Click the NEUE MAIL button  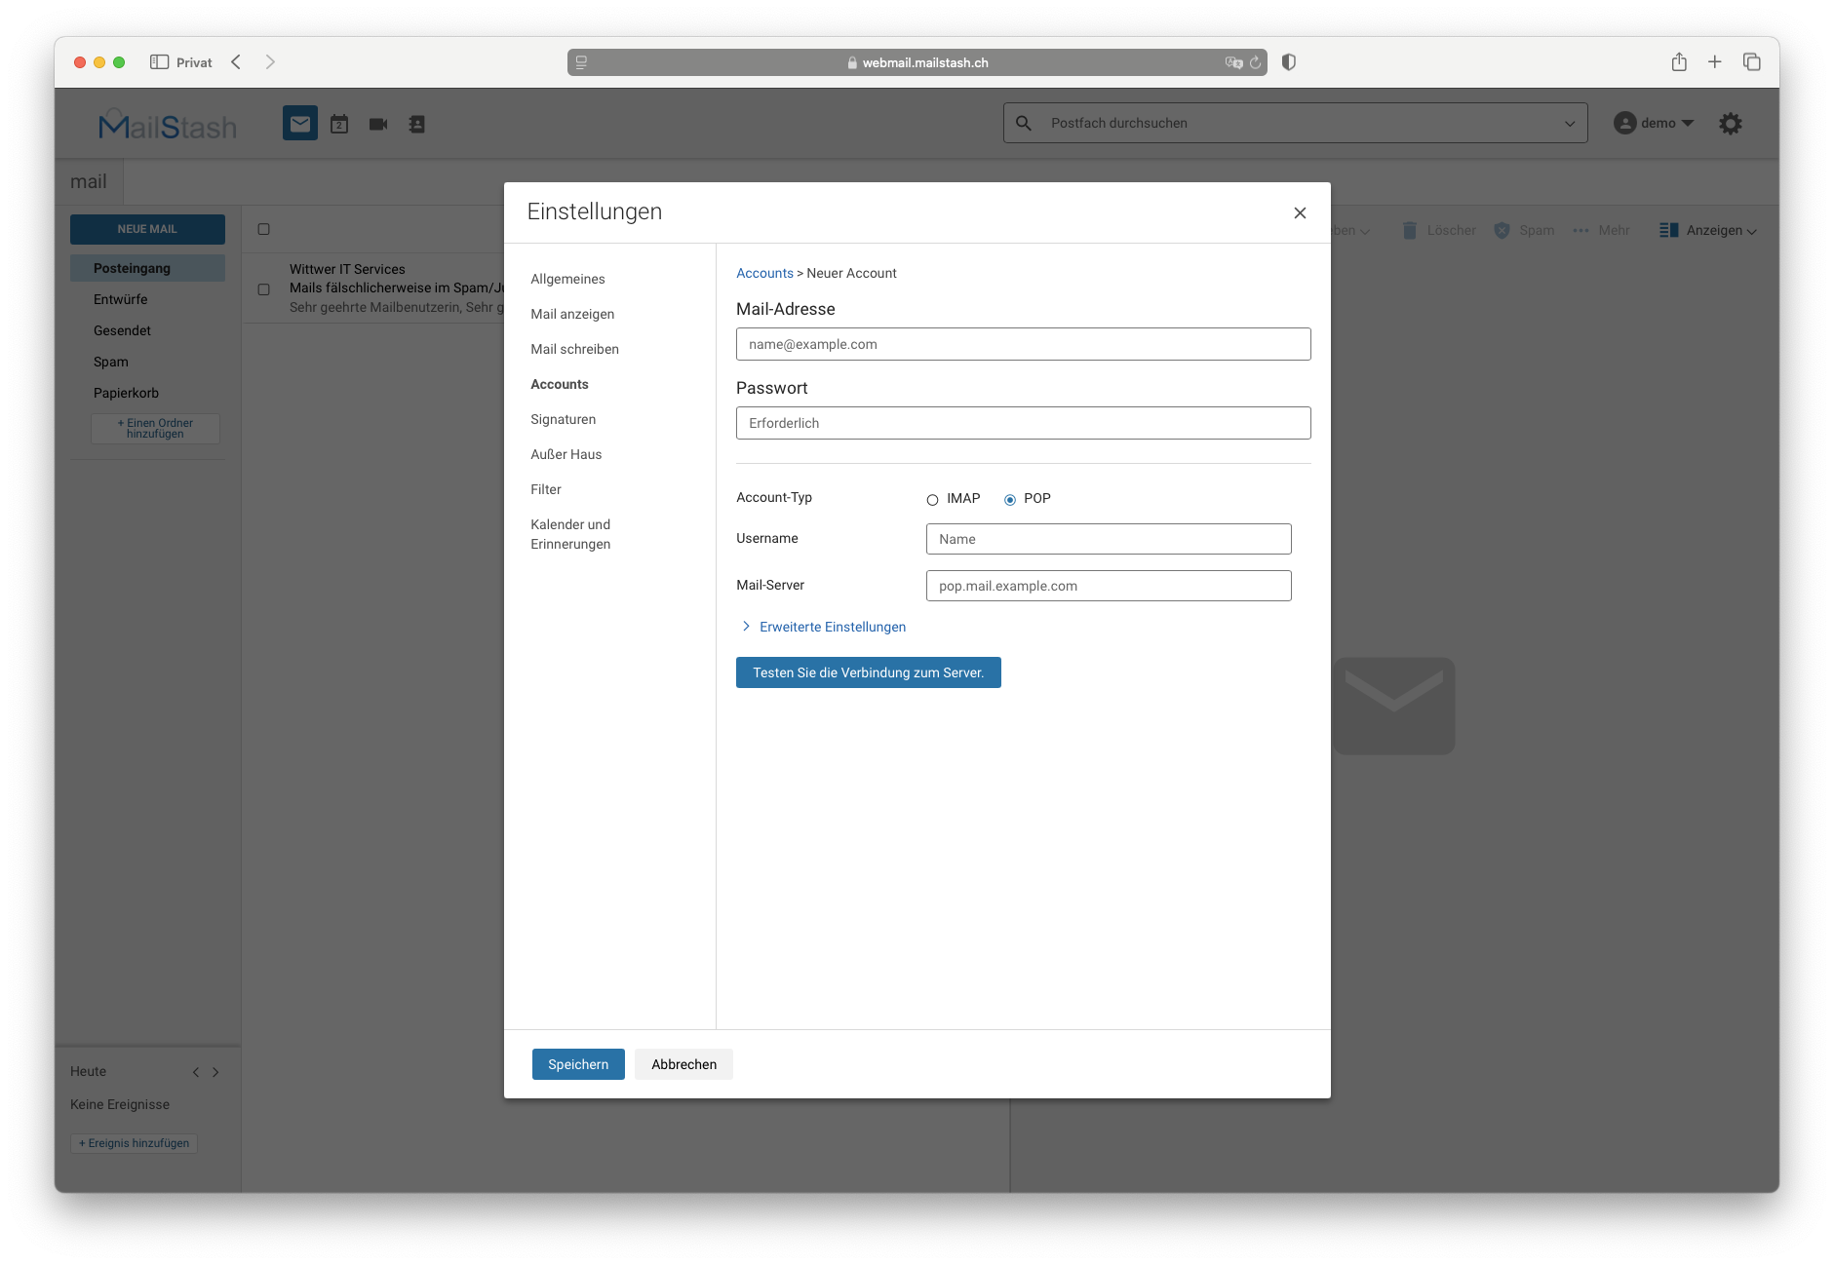tap(147, 229)
